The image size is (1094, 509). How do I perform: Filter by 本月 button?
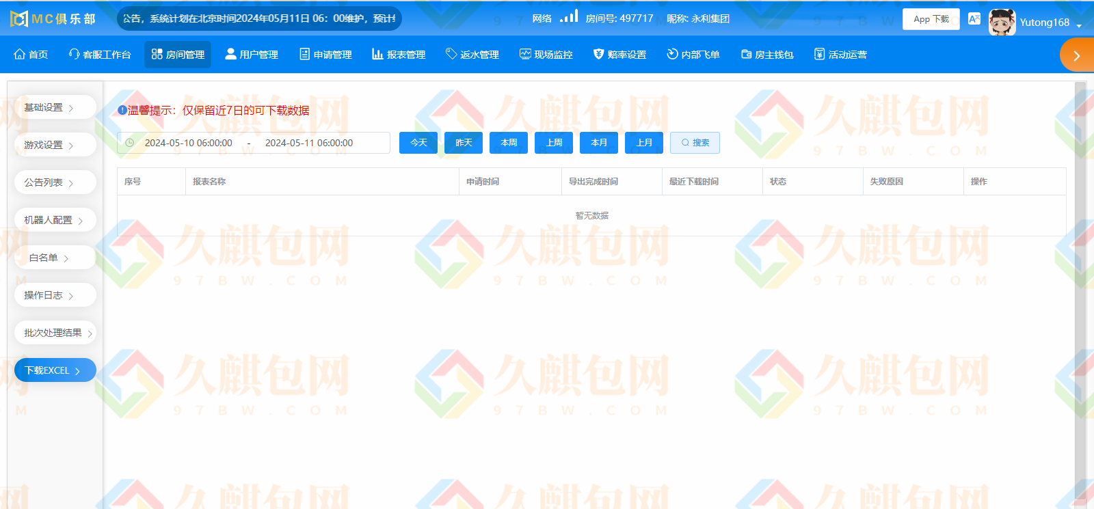(599, 143)
